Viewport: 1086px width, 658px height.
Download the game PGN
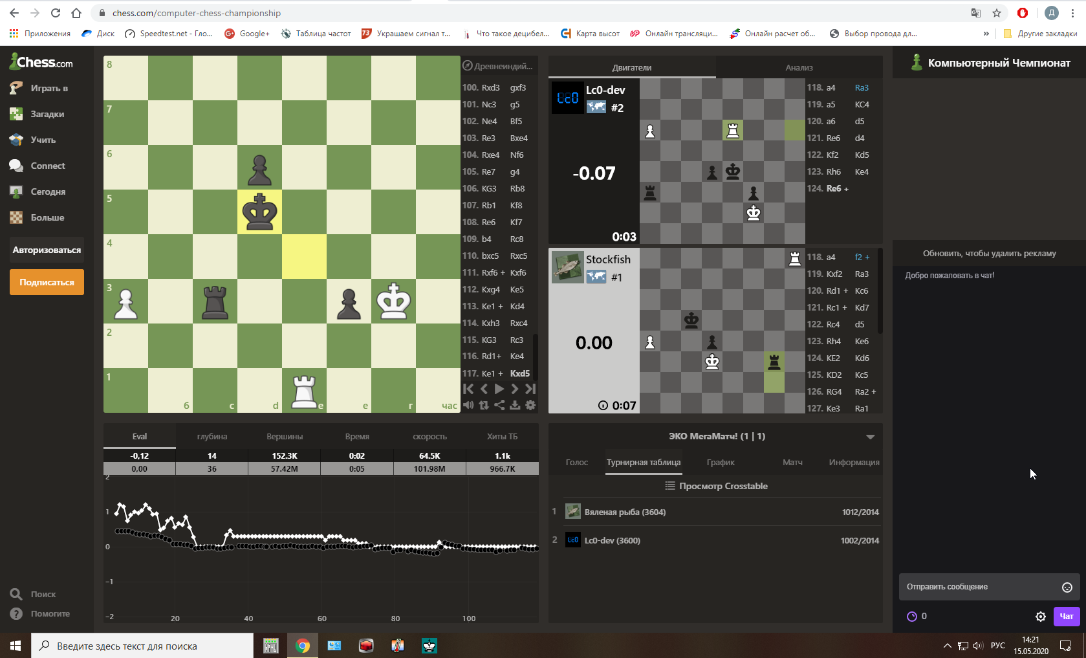pos(515,405)
